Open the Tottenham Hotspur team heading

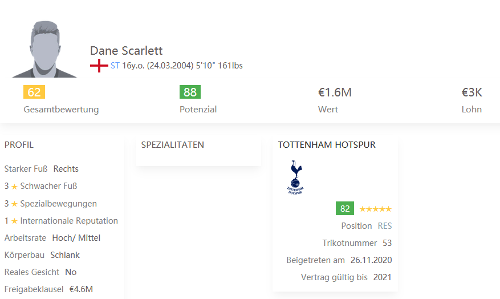(327, 145)
